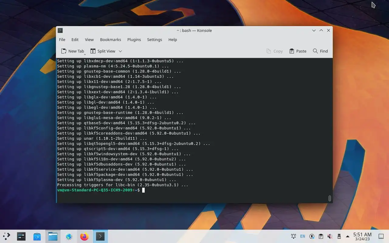Image resolution: width=389 pixels, height=243 pixels.
Task: Click the 'qtscript5-dev:amd64' output line
Action: [118, 149]
